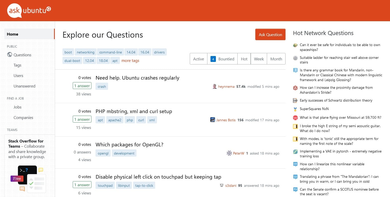The width and height of the screenshot is (390, 197).
Task: Open Questions in the sidebar
Action: coord(22,55)
